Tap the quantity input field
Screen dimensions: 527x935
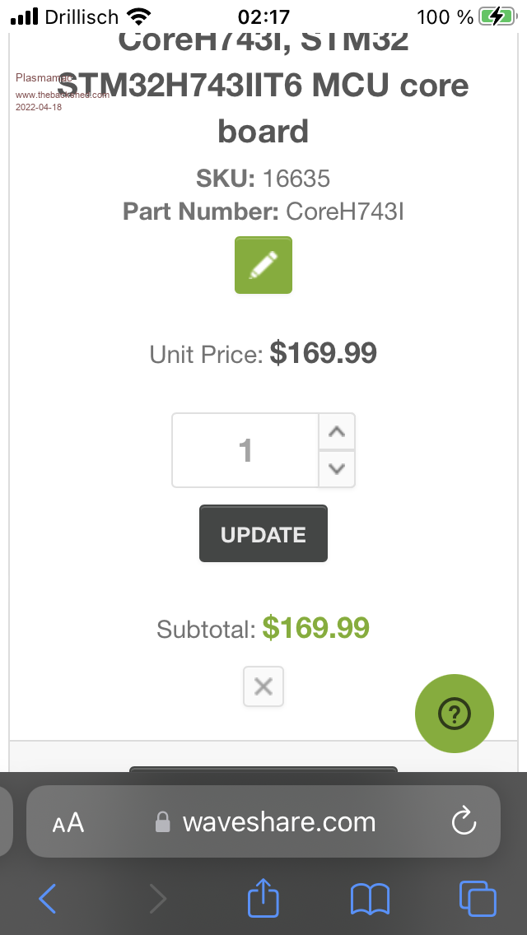[x=245, y=450]
